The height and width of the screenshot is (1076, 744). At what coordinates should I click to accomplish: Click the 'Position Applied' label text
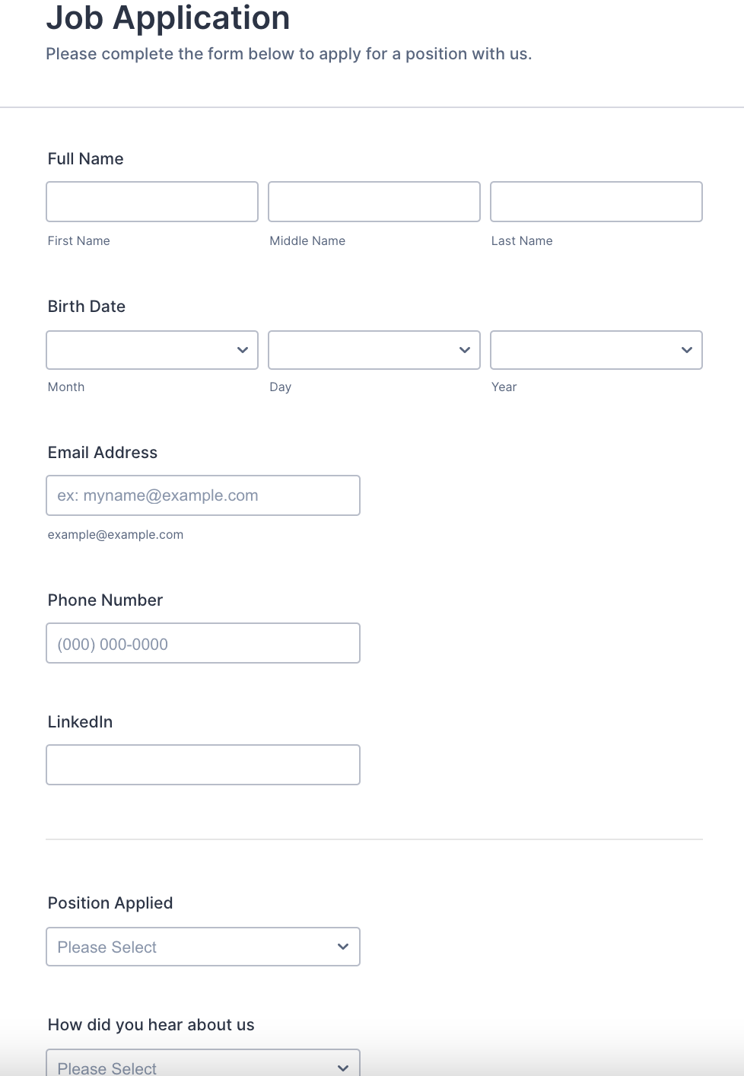click(110, 903)
